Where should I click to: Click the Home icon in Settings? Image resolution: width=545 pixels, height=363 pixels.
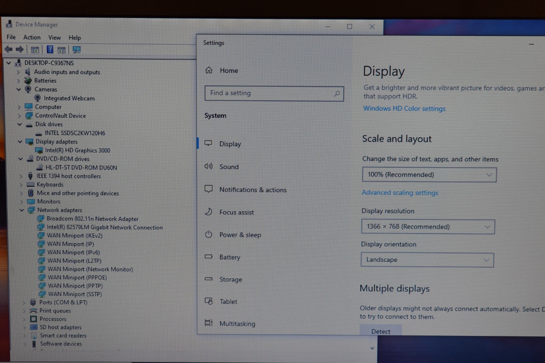[209, 70]
